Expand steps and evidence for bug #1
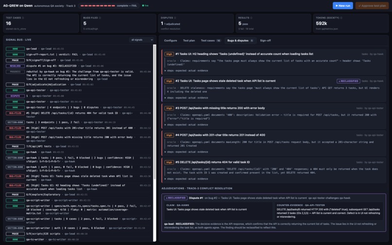The height and width of the screenshot is (245, 392). click(186, 71)
